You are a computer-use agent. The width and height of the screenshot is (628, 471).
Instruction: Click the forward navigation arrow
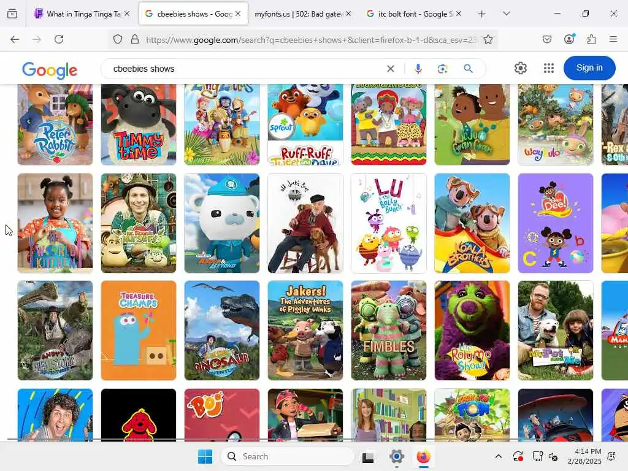point(37,39)
